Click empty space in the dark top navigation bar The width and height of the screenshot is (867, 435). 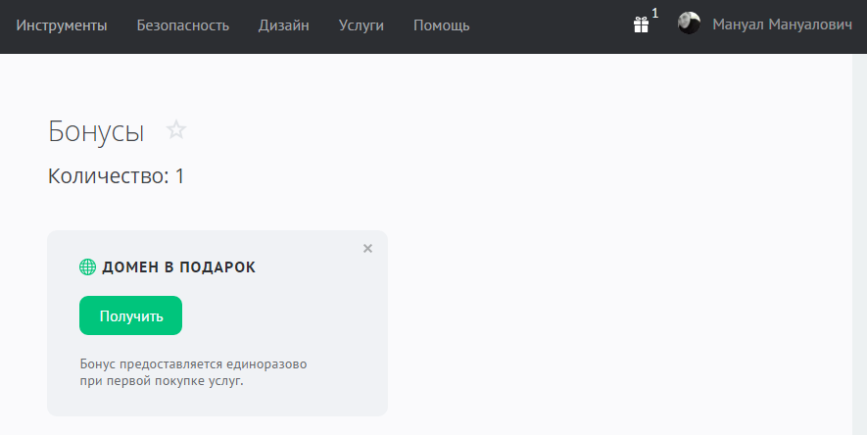point(549,25)
